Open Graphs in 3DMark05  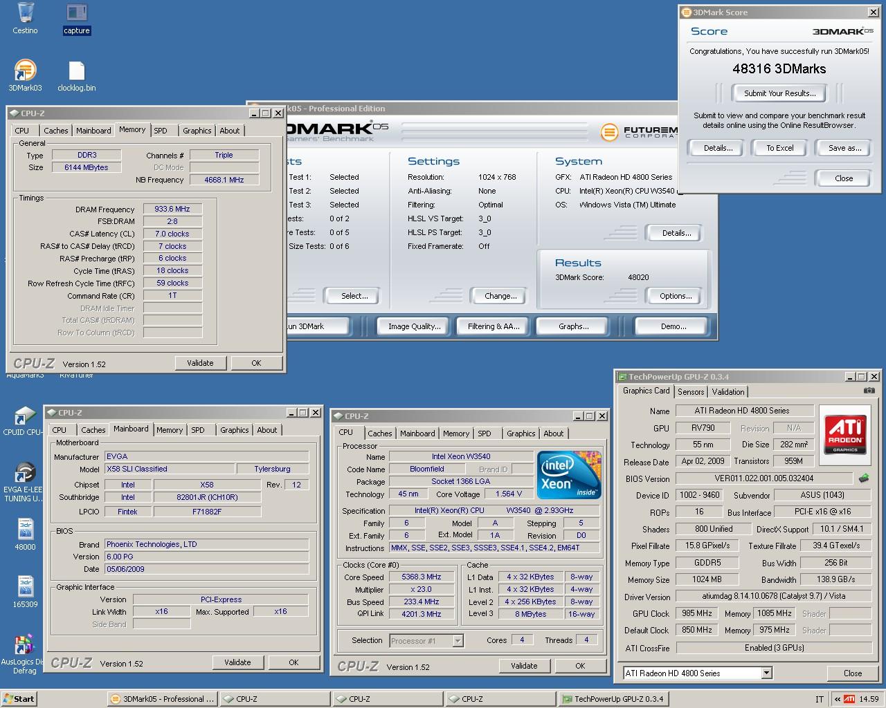tap(573, 326)
